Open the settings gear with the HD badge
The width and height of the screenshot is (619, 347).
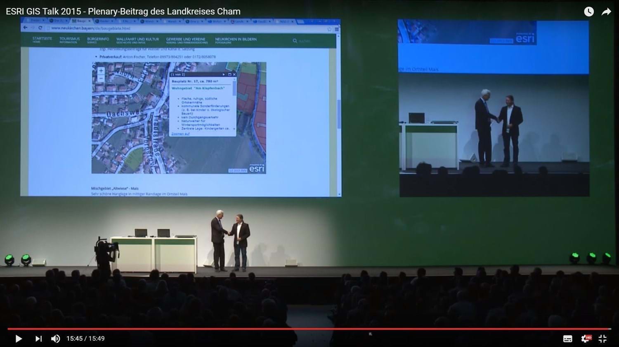tap(586, 338)
